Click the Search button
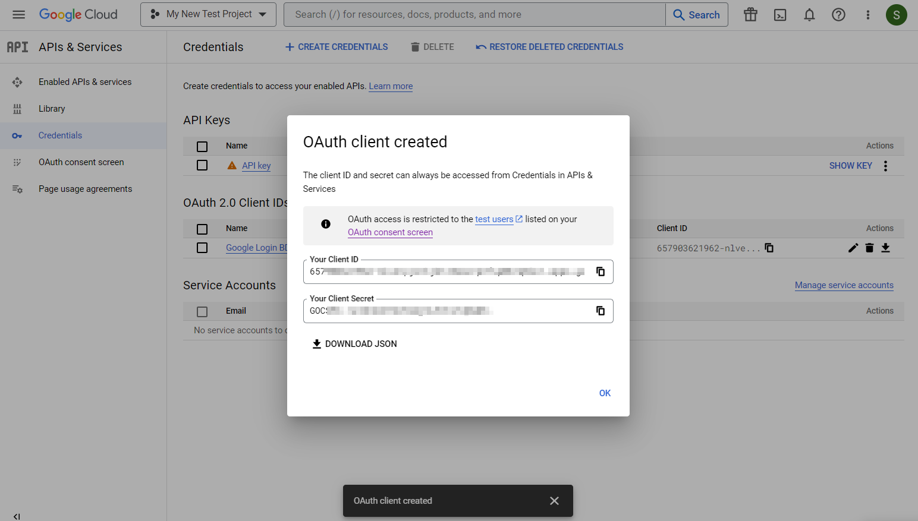The image size is (918, 521). point(697,14)
